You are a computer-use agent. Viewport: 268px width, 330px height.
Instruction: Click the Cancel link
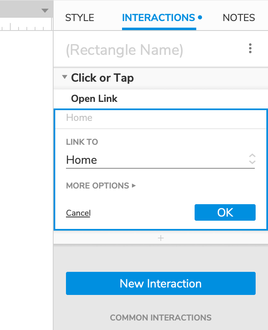[78, 213]
